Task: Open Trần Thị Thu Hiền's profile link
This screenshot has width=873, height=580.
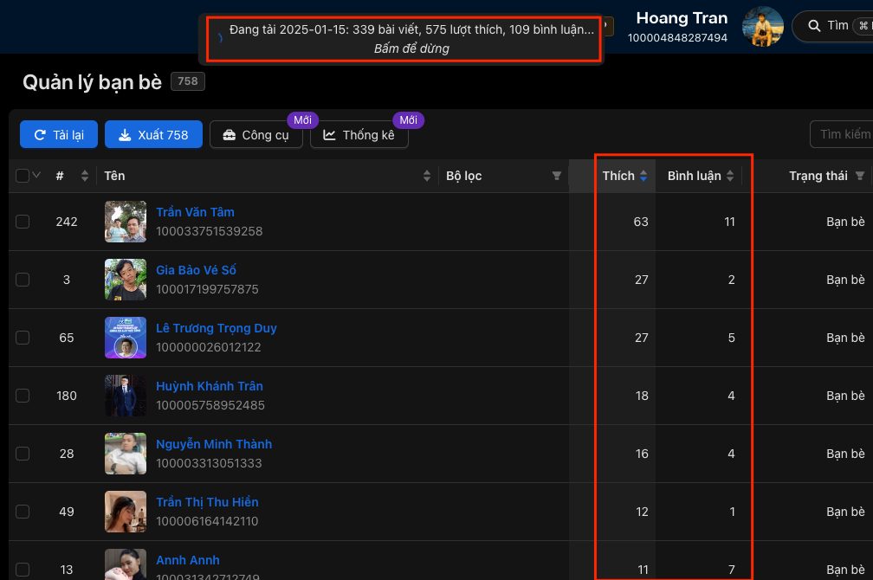Action: [207, 502]
